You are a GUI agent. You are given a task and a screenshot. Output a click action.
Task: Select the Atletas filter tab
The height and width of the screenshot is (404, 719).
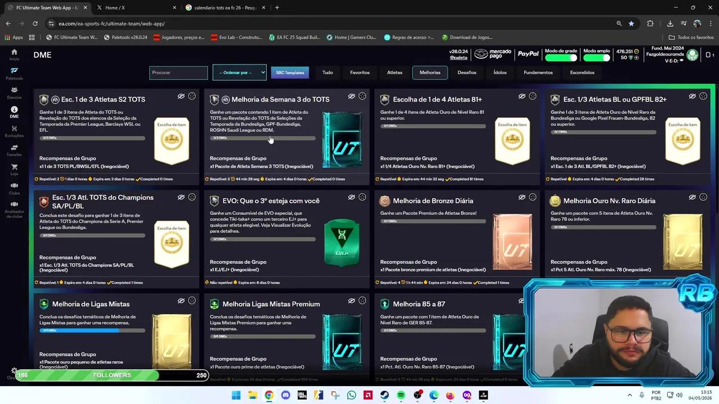394,72
